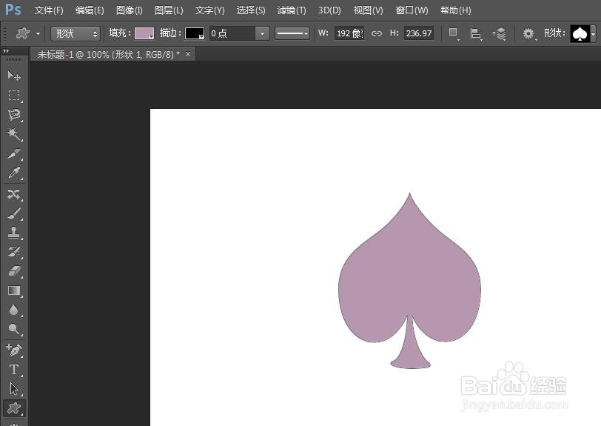601x426 pixels.
Task: Click the stroke width field 0 点
Action: pos(232,33)
